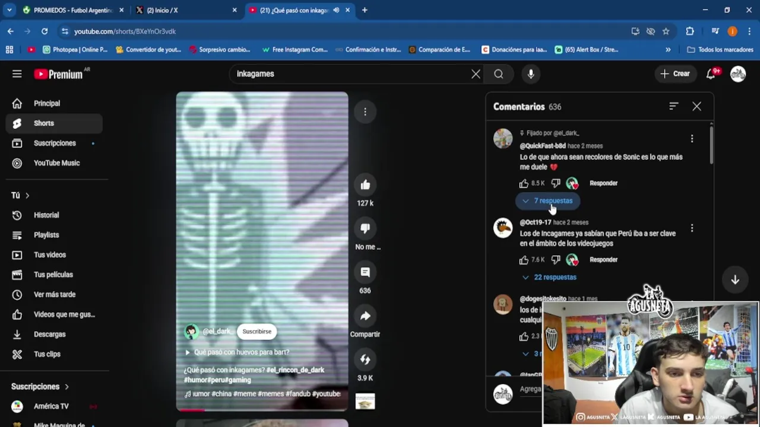Dislike the Short (No me gusta)
760x427 pixels.
tap(365, 228)
